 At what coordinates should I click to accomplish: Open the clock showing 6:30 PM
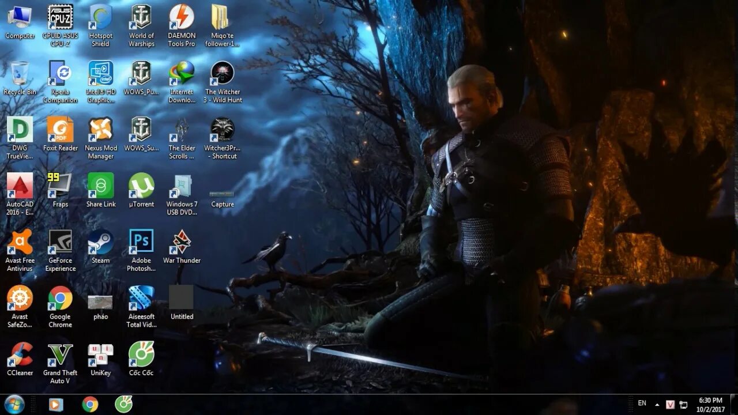pyautogui.click(x=710, y=405)
